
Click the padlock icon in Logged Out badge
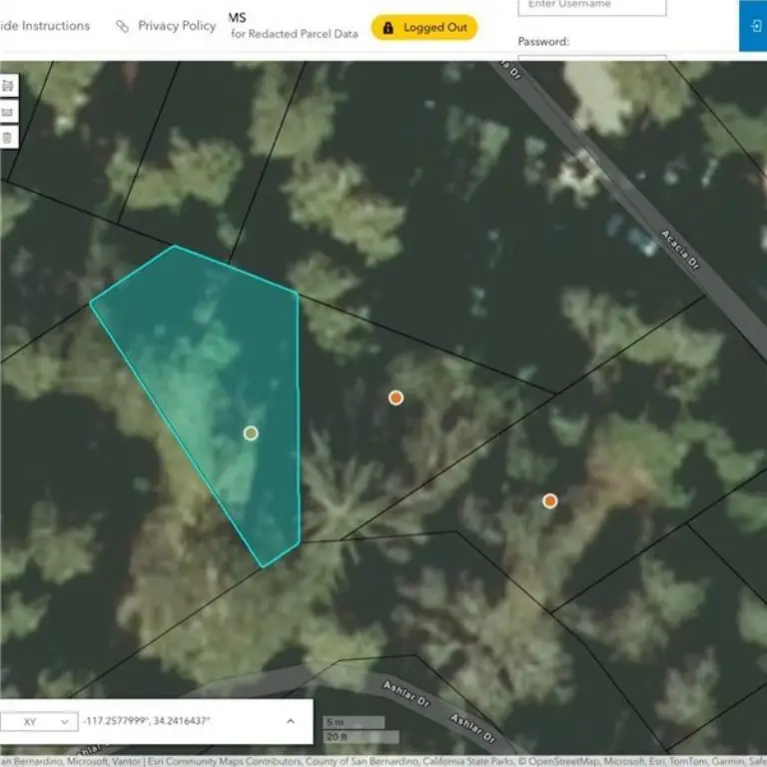point(388,27)
